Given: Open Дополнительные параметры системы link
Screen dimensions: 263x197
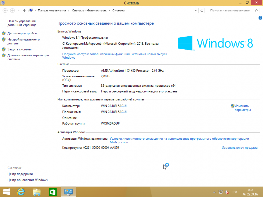Looking at the screenshot, I should (28, 57).
